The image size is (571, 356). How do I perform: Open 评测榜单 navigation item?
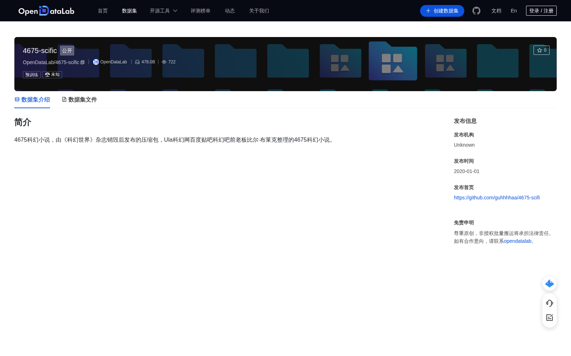coord(201,11)
